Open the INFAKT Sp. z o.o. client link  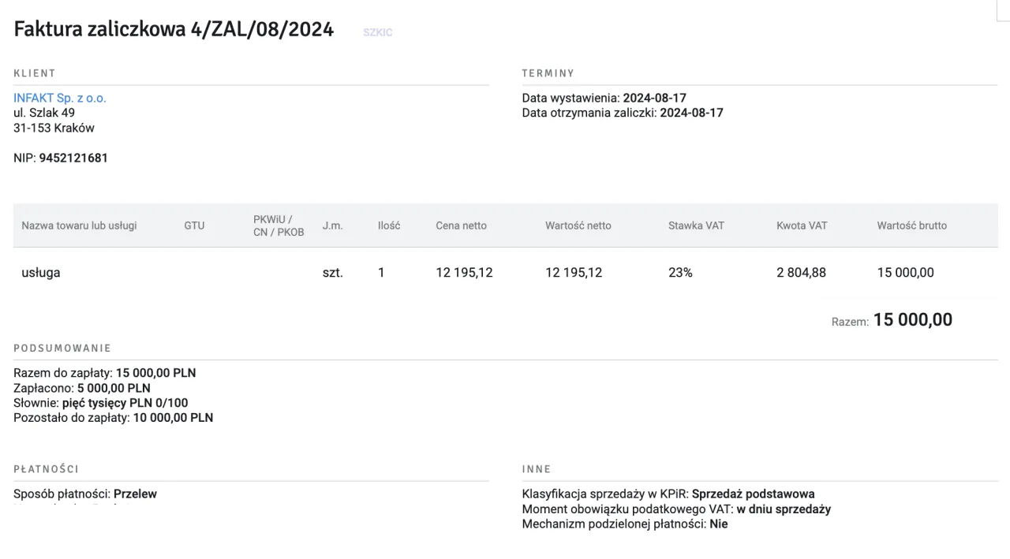pyautogui.click(x=60, y=99)
